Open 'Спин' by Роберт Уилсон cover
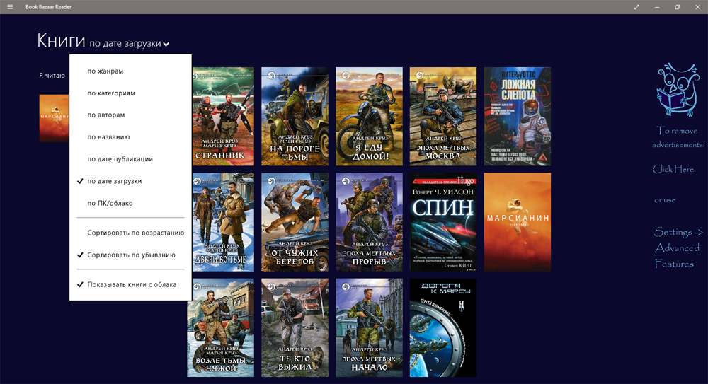The height and width of the screenshot is (384, 708). [443, 222]
